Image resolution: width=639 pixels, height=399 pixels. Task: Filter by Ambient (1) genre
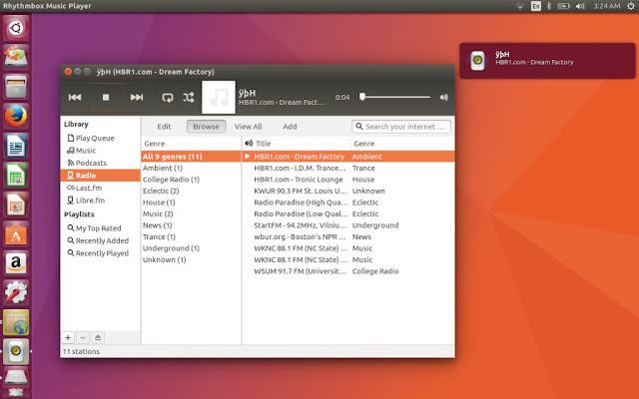point(191,169)
